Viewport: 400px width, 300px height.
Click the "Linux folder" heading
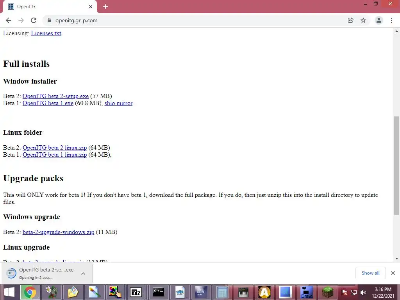[23, 133]
